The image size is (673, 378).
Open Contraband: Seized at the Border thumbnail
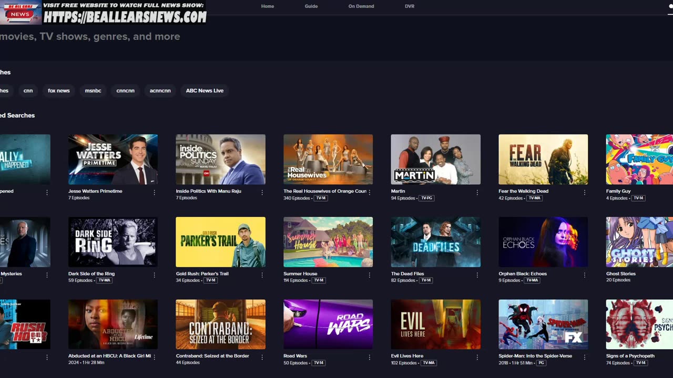220,324
